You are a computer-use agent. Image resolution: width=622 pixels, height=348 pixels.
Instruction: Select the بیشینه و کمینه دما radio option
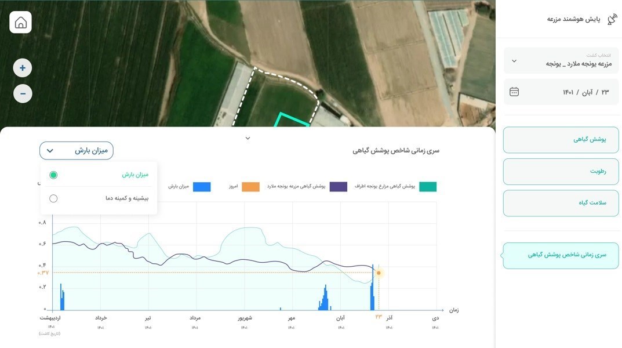click(53, 198)
